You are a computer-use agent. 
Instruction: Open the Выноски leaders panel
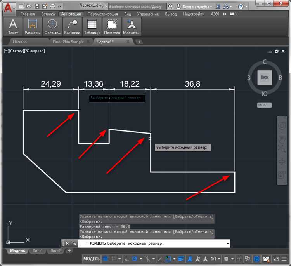(x=72, y=27)
